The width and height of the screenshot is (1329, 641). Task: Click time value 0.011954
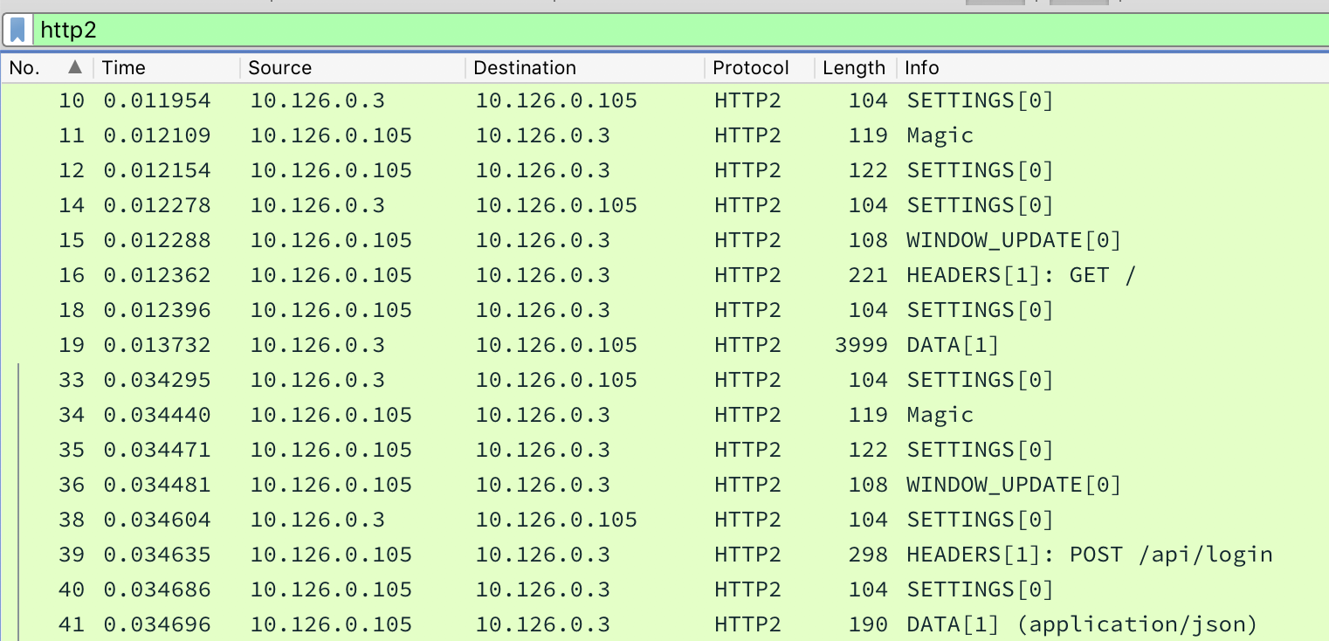pos(157,100)
